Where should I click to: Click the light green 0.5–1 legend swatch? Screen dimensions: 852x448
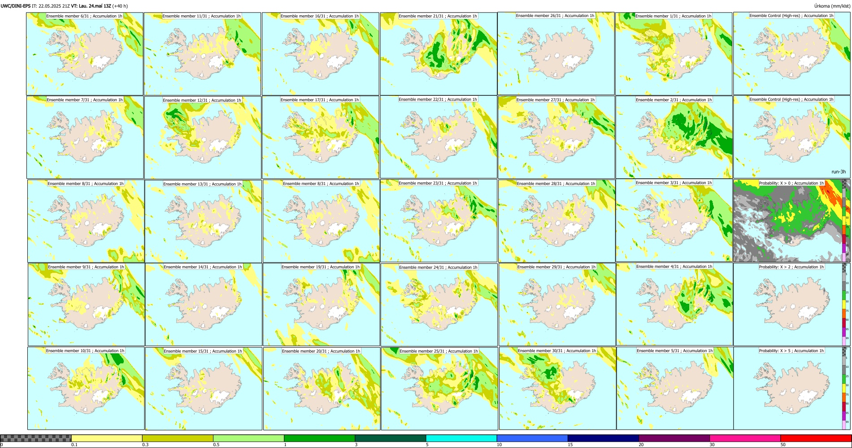coord(248,438)
